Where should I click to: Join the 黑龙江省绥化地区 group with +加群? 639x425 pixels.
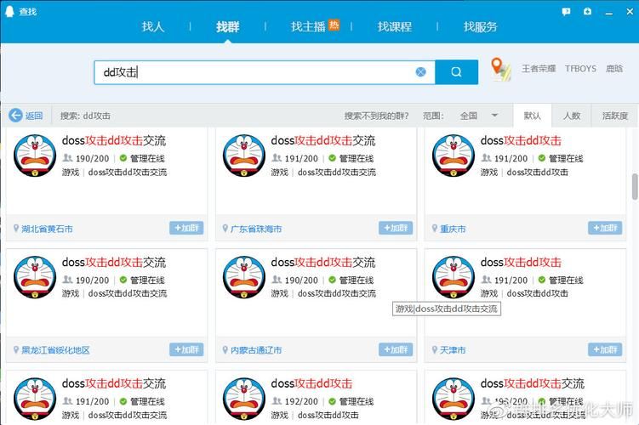click(x=186, y=349)
